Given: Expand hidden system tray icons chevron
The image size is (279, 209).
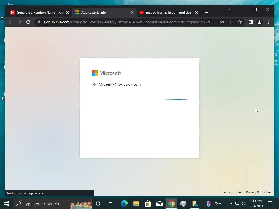Looking at the screenshot, I should pos(231,204).
